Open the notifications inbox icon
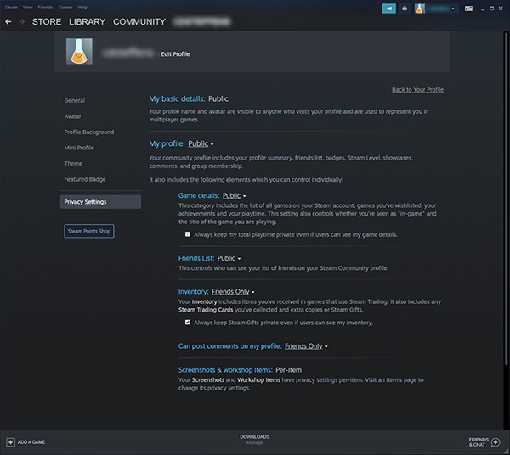Viewport: 510px width, 455px height. (x=405, y=8)
